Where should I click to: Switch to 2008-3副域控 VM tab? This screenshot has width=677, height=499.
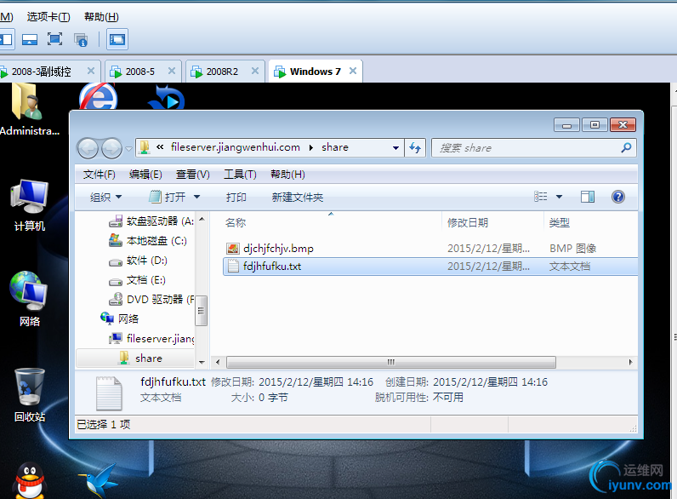[x=42, y=72]
